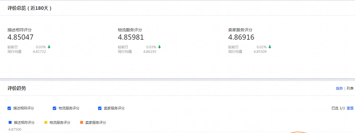Click the 评价总览（近180天）heading
355x133 pixels.
[30, 8]
